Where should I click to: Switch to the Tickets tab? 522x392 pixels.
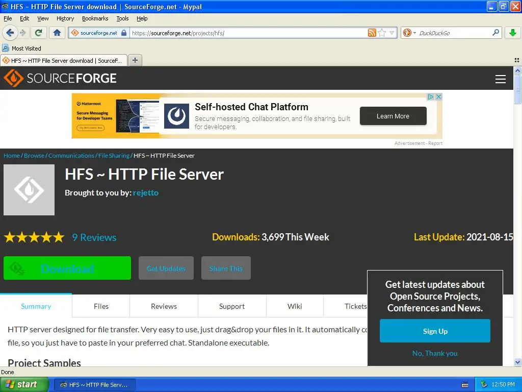click(355, 306)
